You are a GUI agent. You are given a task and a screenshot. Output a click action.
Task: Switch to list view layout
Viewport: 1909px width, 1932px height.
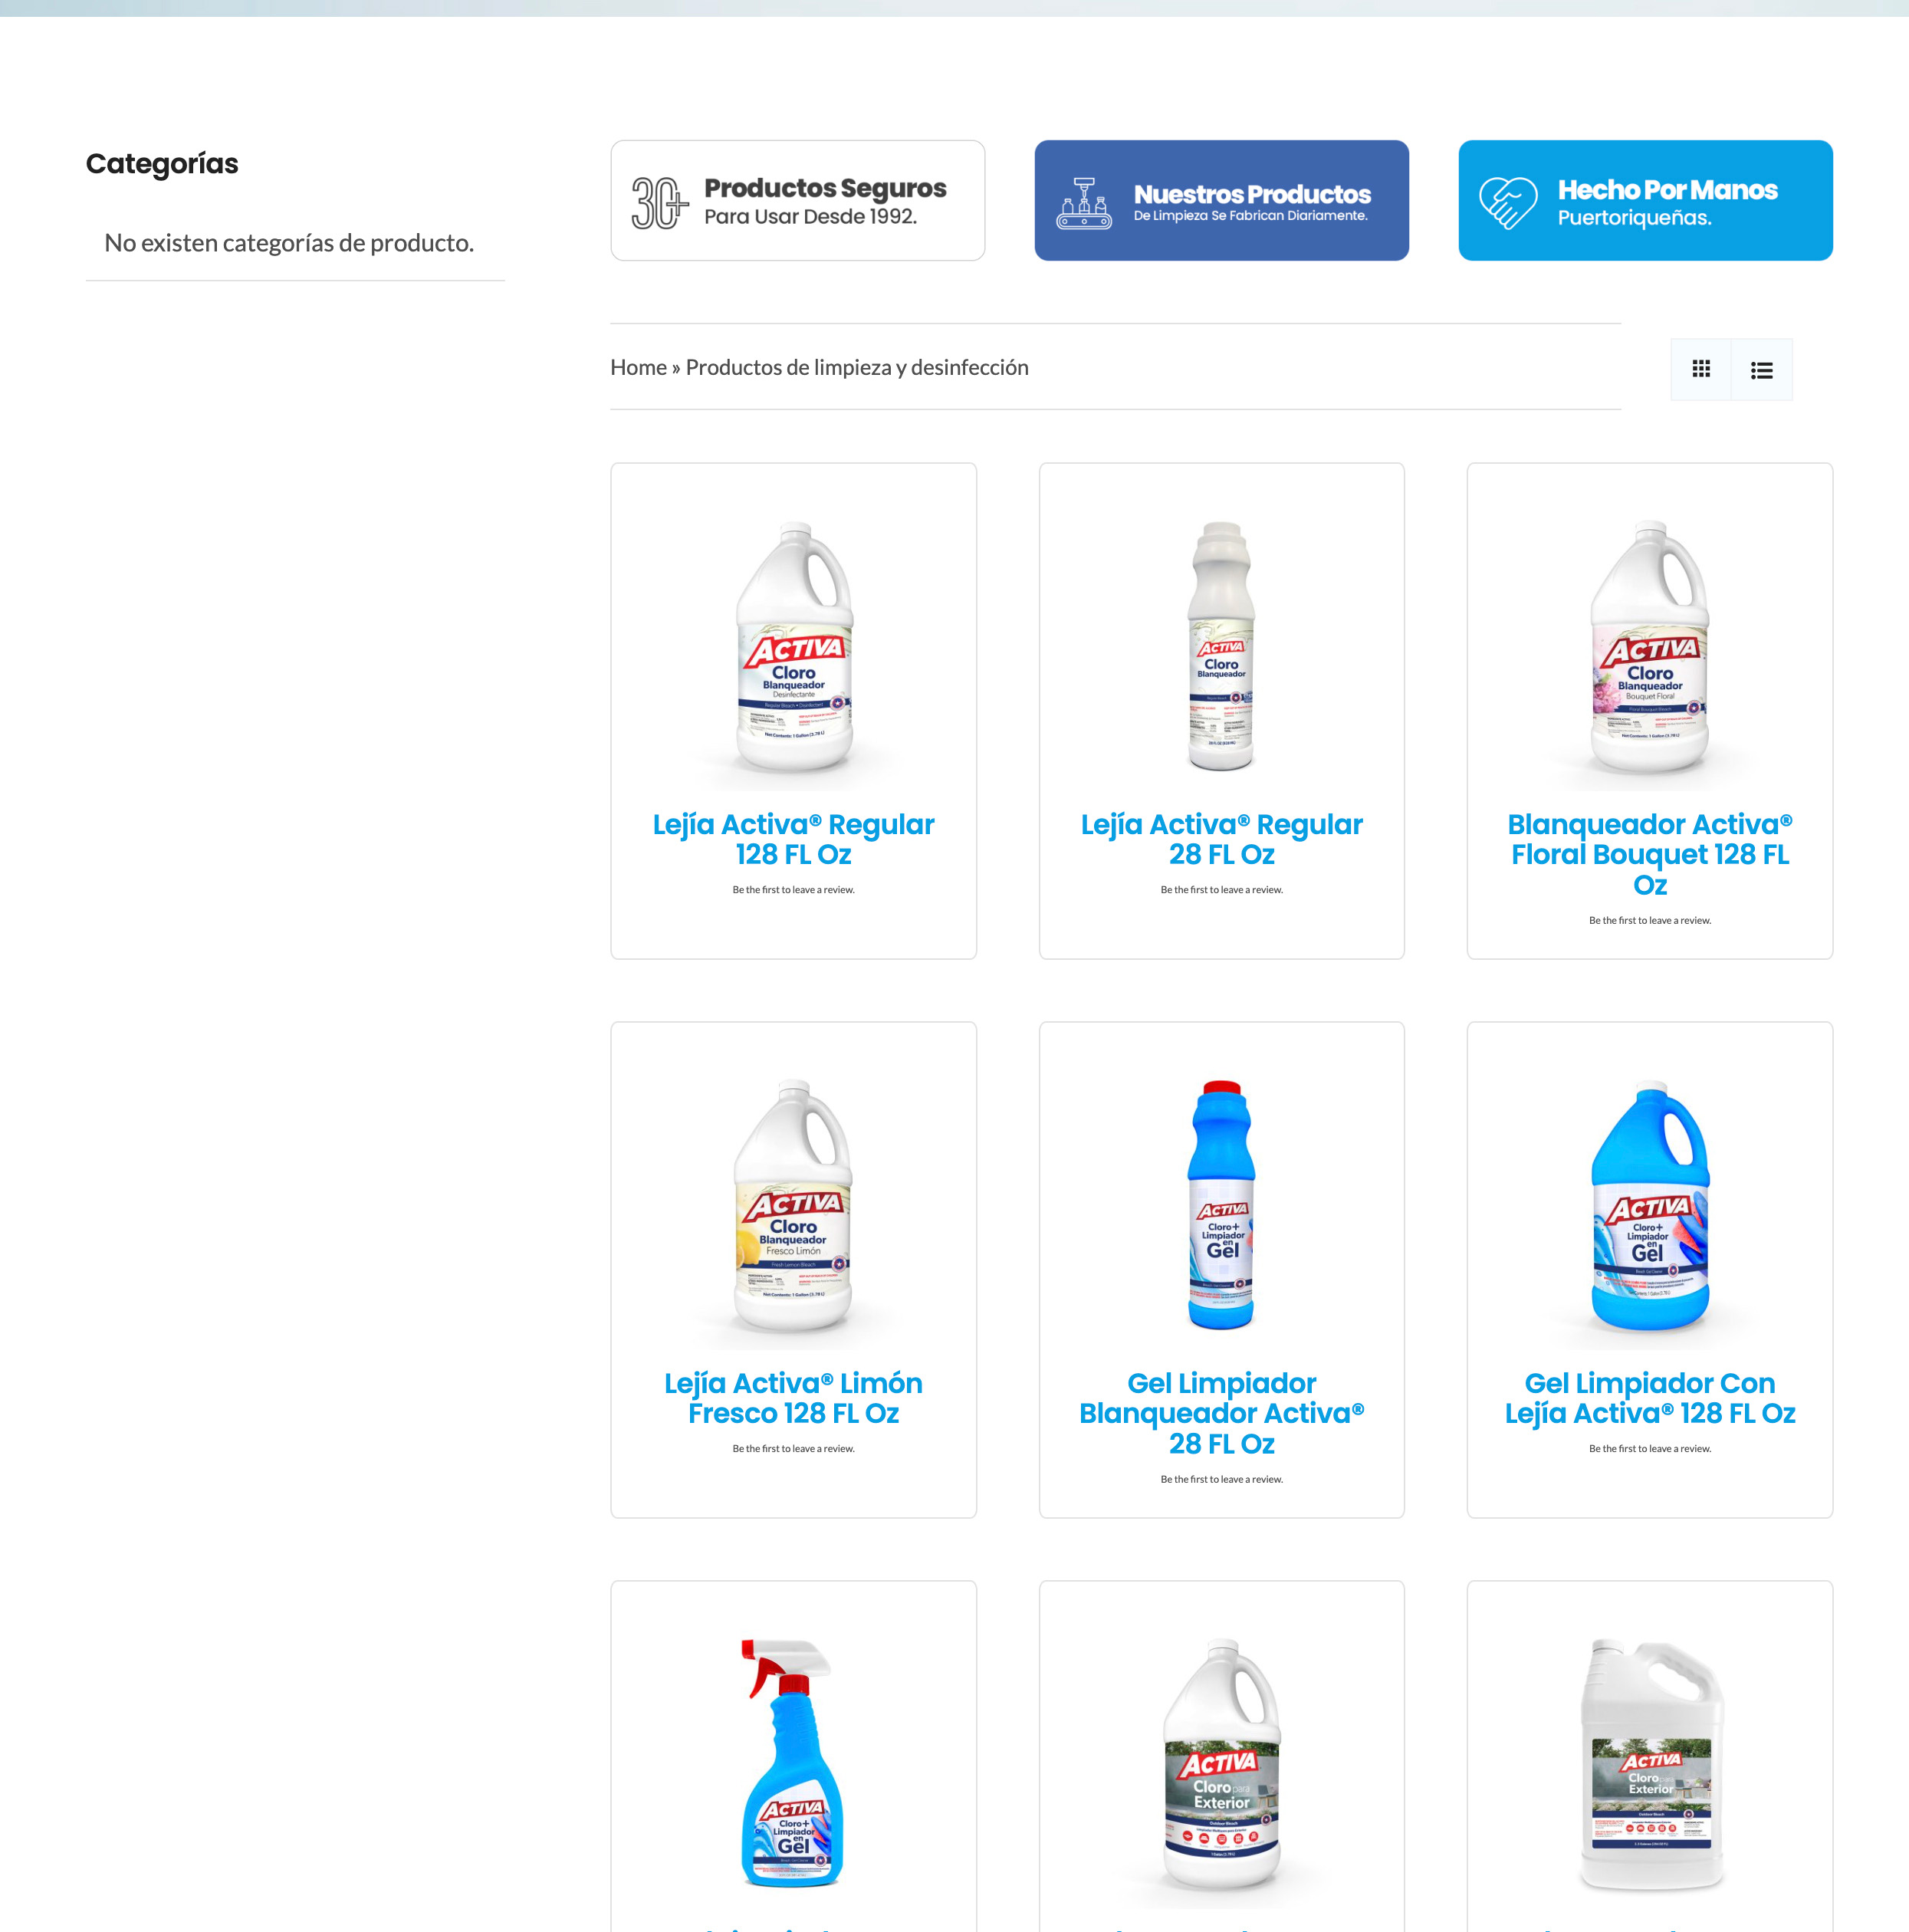(1761, 370)
